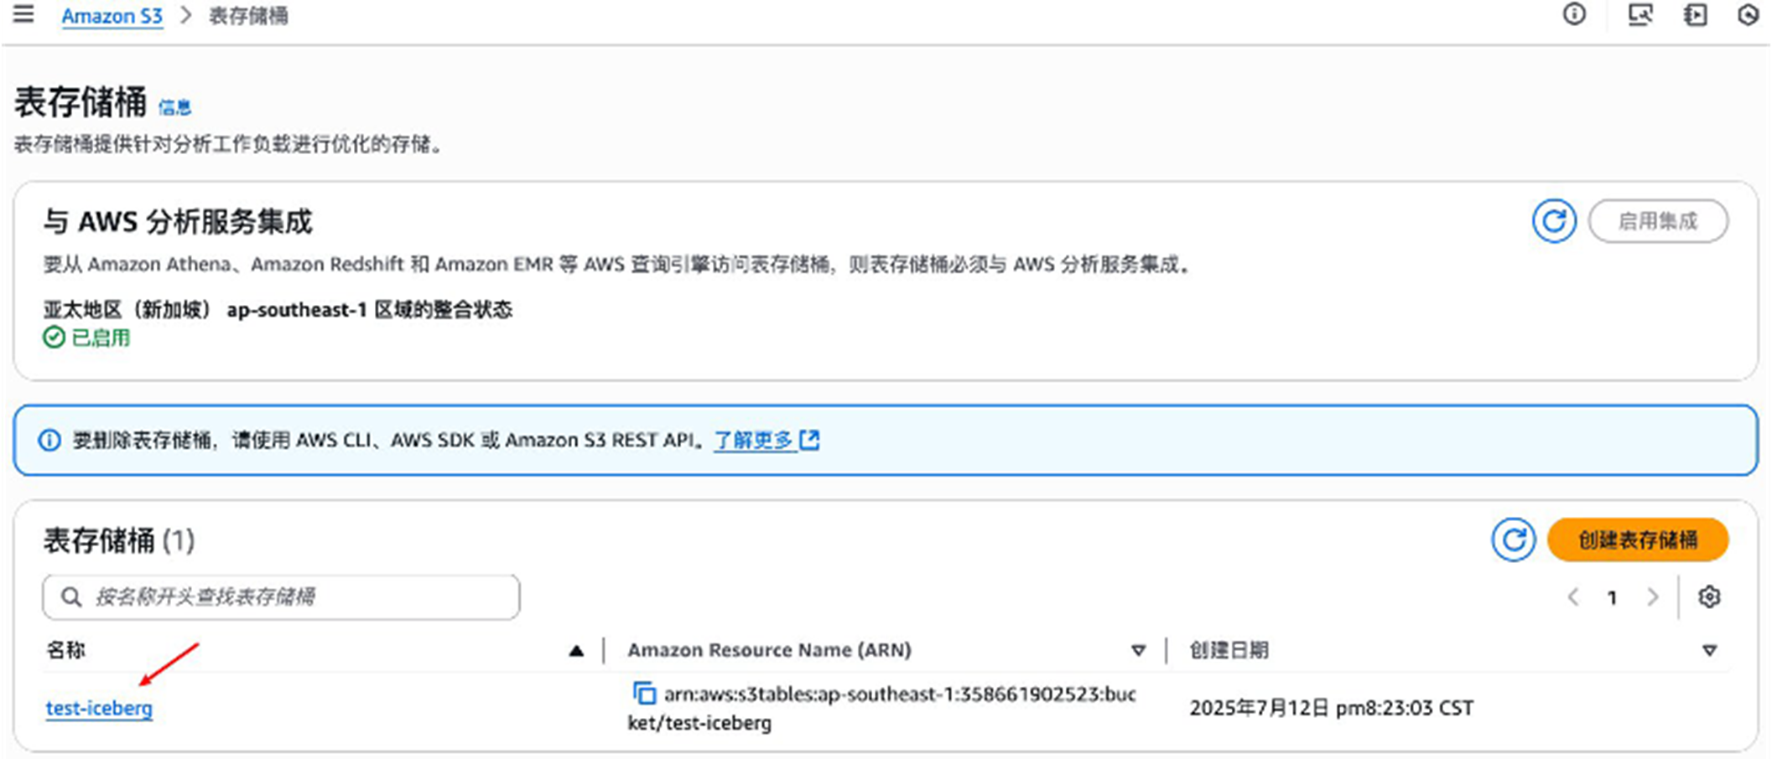This screenshot has height=759, width=1772.
Task: Sort by Amazon Resource Name column arrow
Action: click(1138, 651)
